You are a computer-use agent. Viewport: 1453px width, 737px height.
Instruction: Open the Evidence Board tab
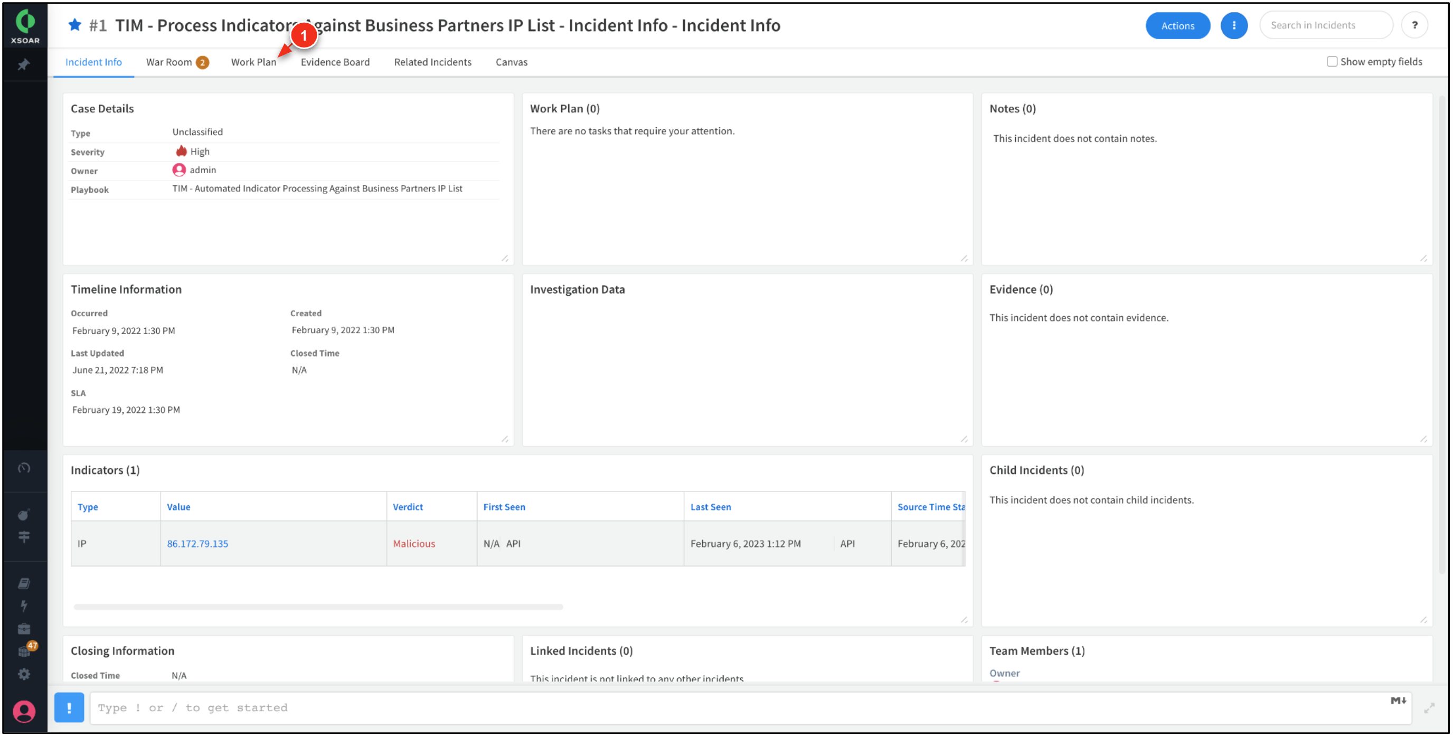click(335, 62)
